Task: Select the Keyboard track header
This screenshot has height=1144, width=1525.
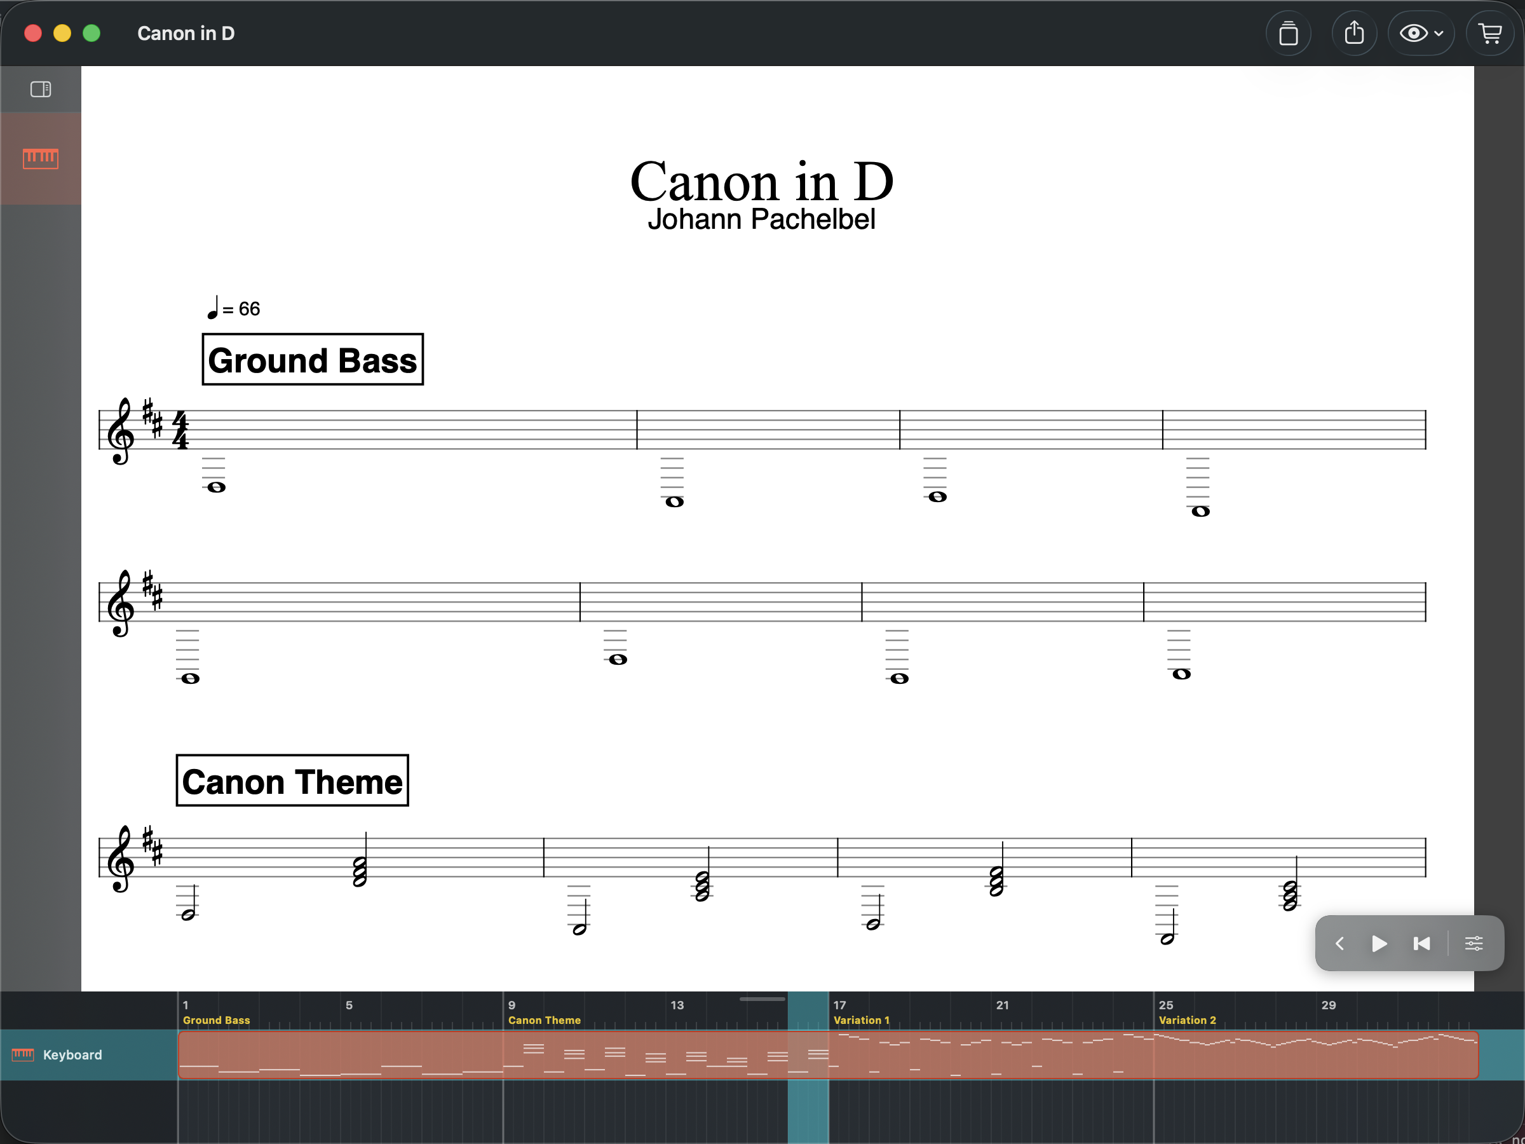Action: click(x=72, y=1054)
